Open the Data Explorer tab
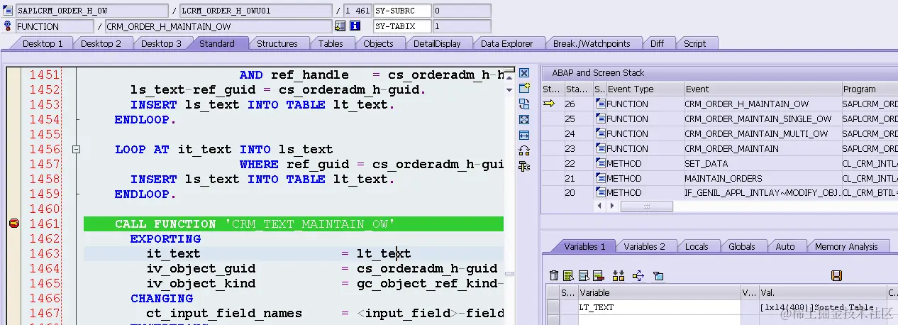 506,43
